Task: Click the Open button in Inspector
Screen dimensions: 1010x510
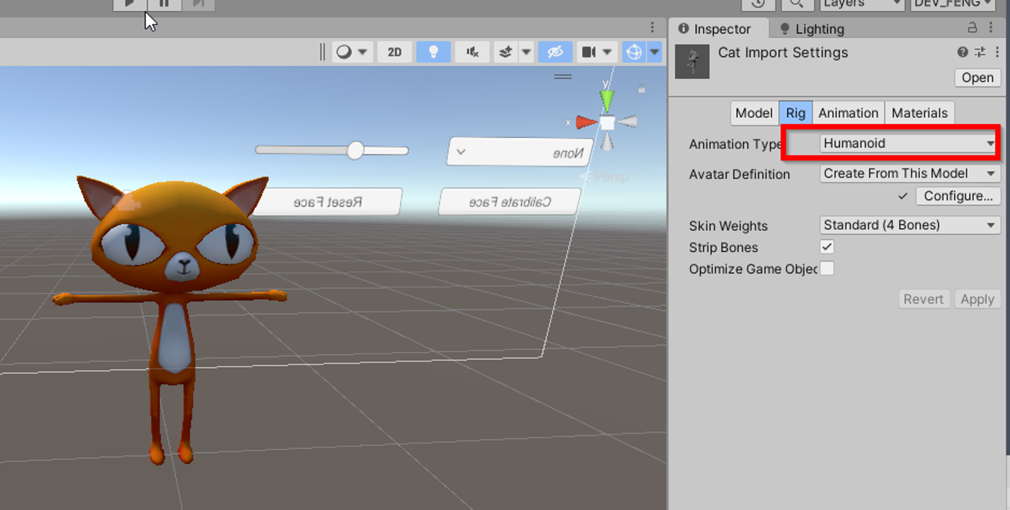Action: coord(977,78)
